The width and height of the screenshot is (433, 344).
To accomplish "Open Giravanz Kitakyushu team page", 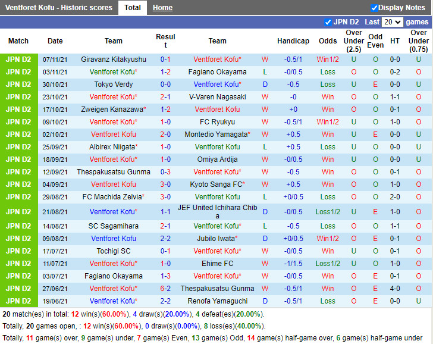I will tap(113, 60).
